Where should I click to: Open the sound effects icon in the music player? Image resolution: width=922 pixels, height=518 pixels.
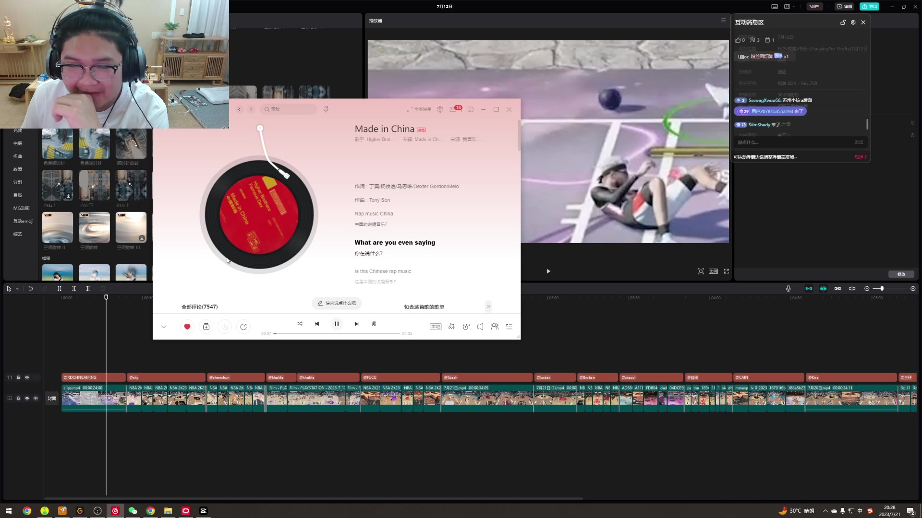(451, 327)
